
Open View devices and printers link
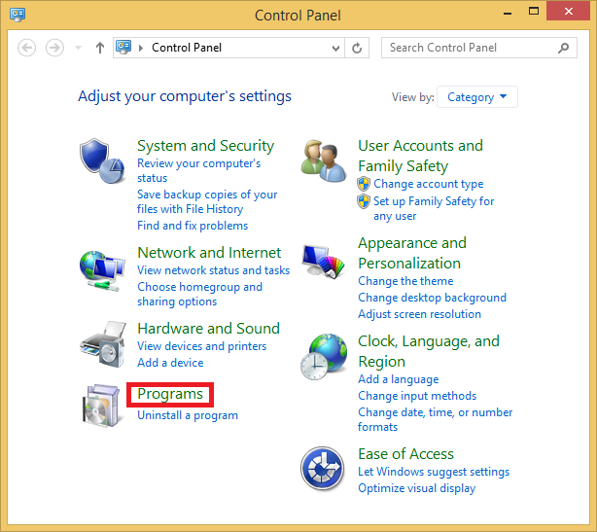tap(202, 346)
